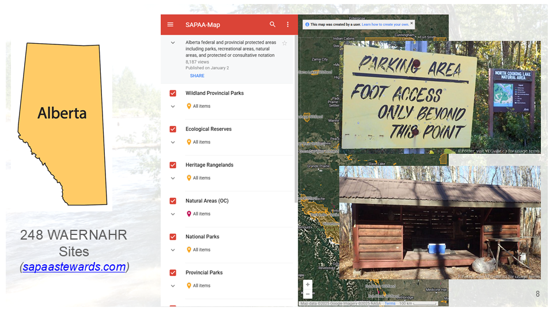Viewport: 553px width, 311px height.
Task: Star the map as favorite
Action: [285, 43]
